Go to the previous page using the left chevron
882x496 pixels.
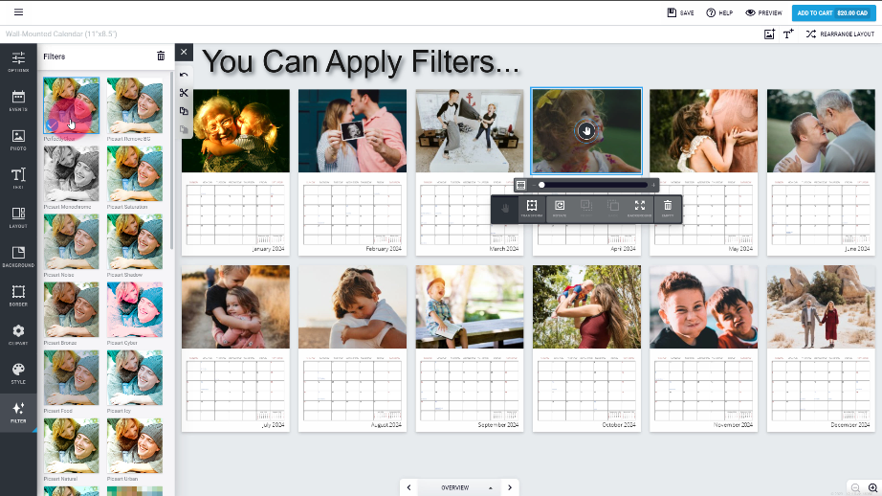point(409,487)
